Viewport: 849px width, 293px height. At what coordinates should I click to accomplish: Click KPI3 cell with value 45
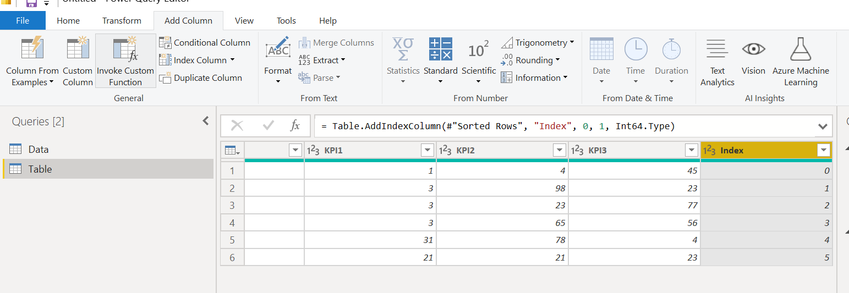point(634,170)
